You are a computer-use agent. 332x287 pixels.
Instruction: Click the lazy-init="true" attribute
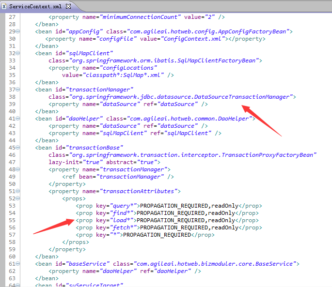coord(76,162)
